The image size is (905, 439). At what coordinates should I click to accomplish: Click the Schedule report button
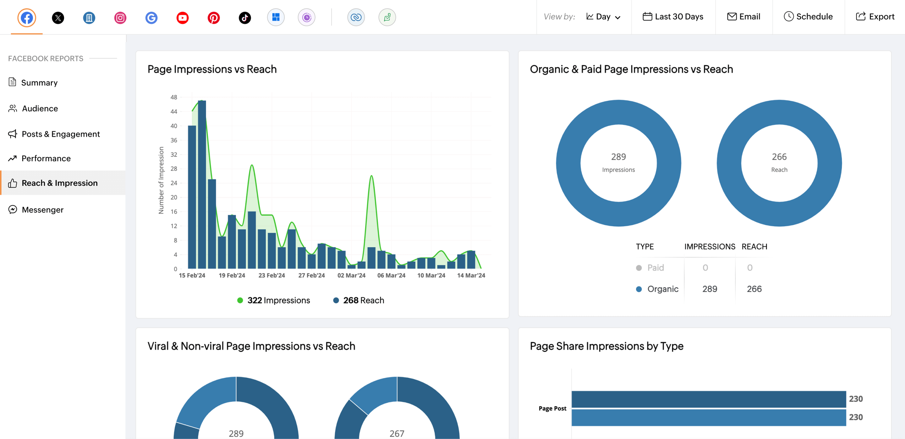click(x=808, y=17)
